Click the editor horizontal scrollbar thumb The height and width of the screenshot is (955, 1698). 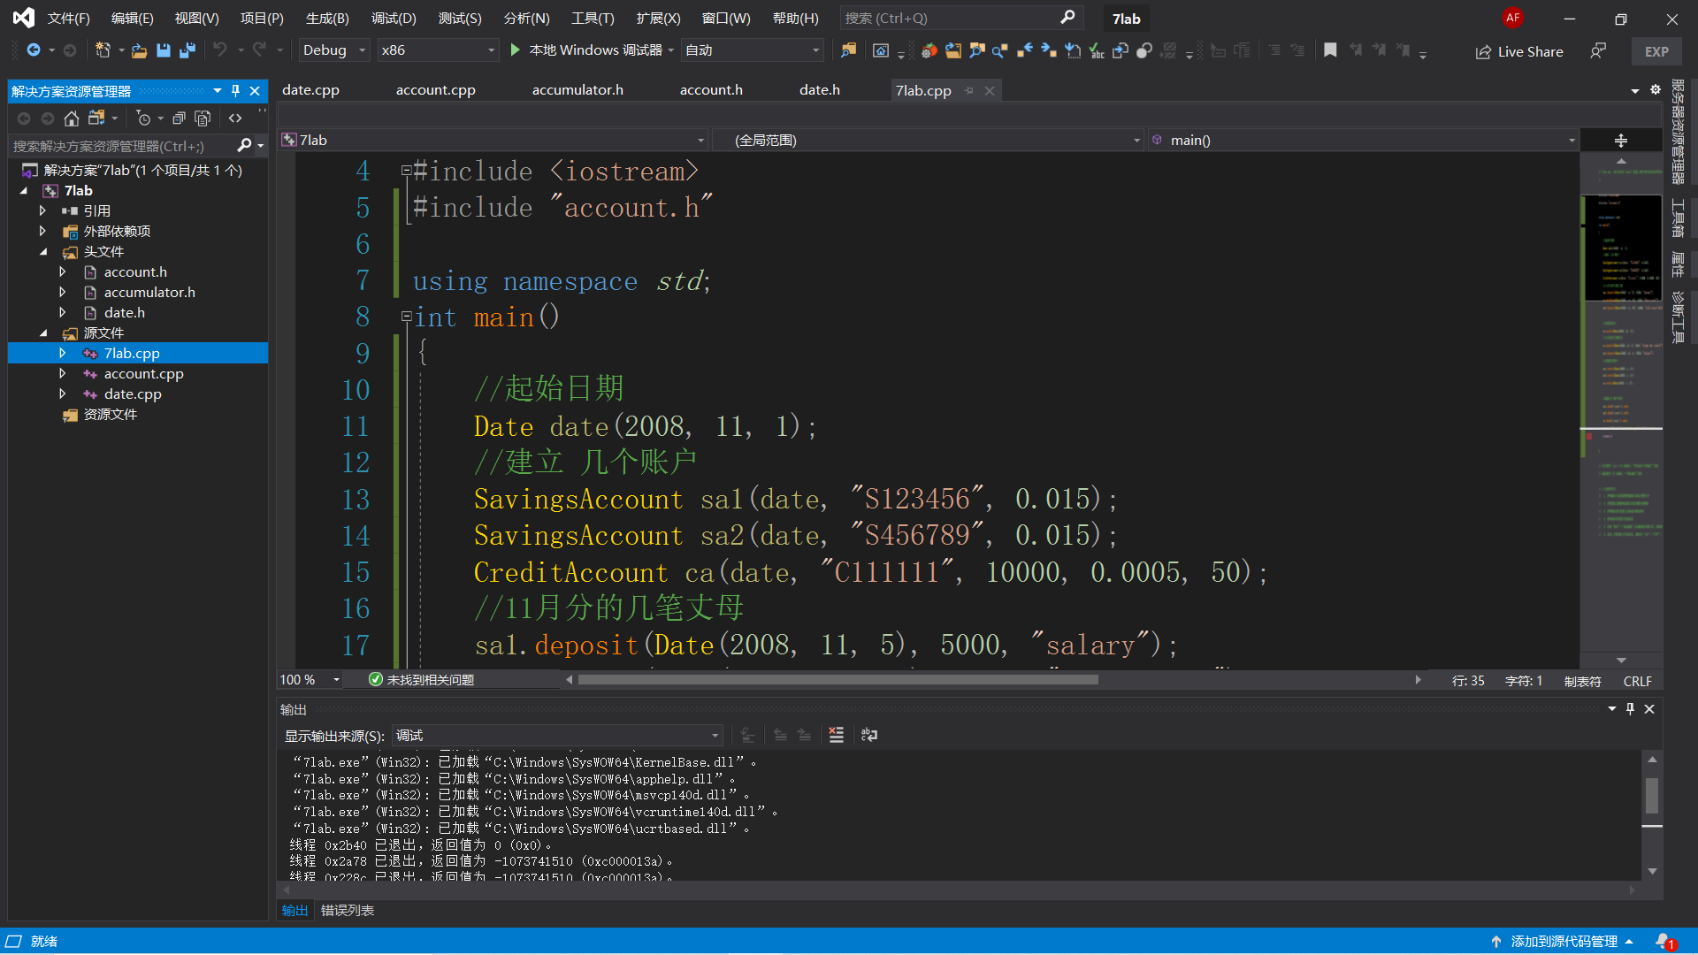[837, 680]
